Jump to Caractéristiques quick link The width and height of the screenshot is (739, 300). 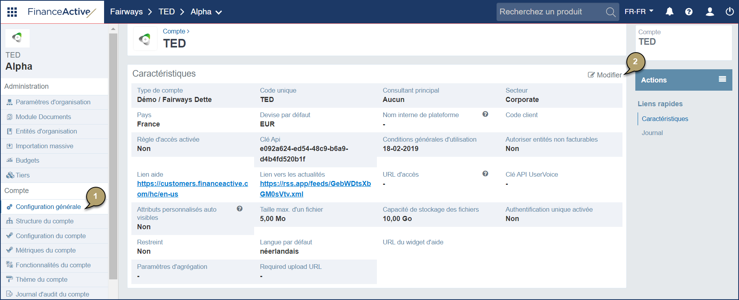[665, 119]
